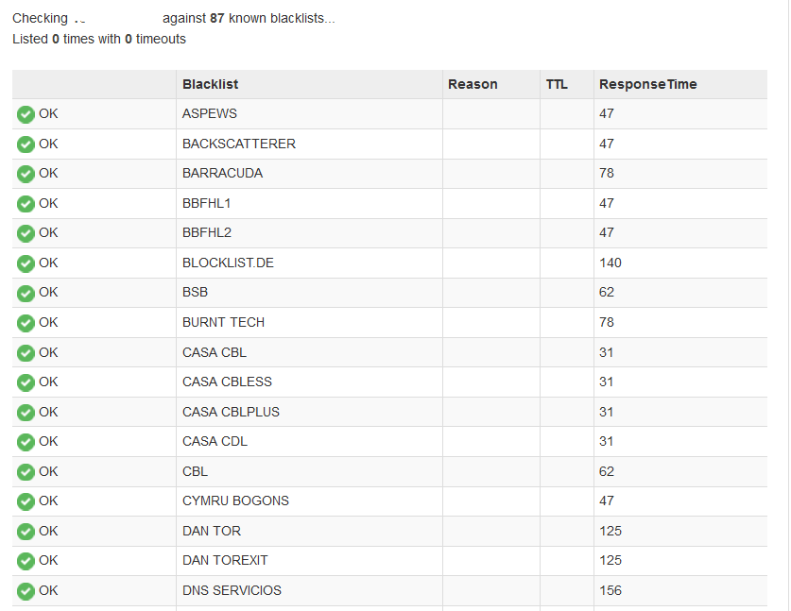Sort by the Blacklist column header

point(210,84)
